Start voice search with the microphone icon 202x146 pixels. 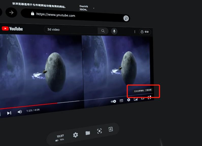[x=114, y=31]
